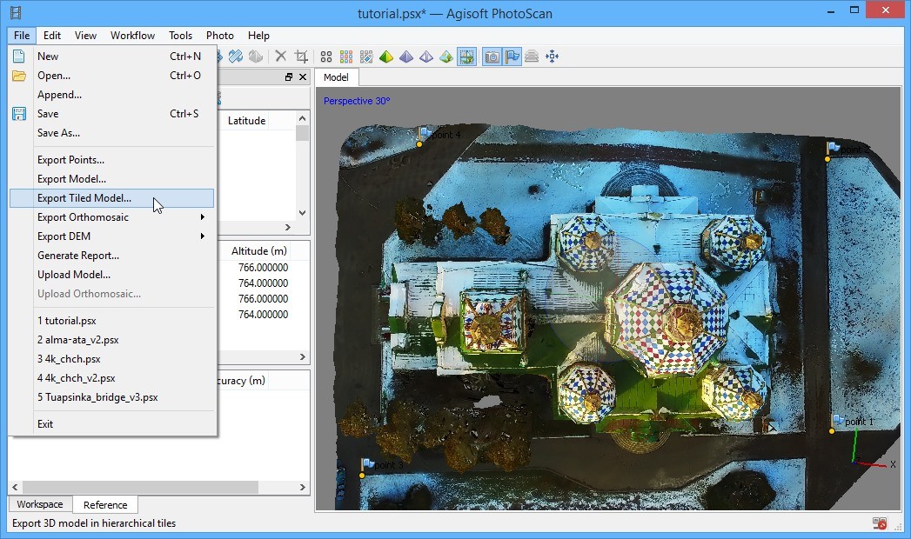Screen dimensions: 911x539
Task: Choose New from the File menu
Action: click(111, 57)
